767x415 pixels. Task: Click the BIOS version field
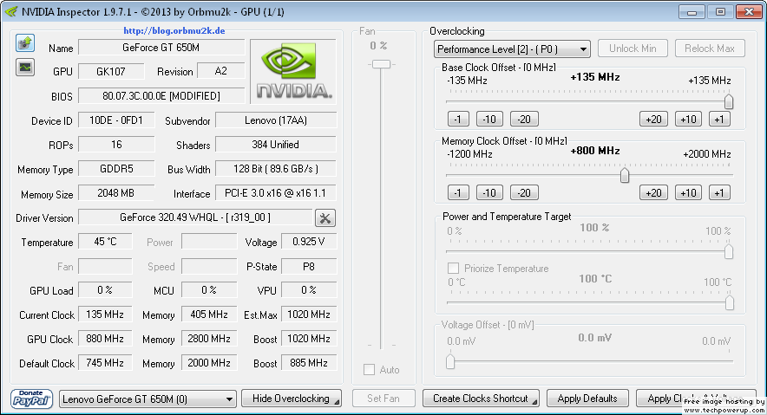(x=161, y=95)
